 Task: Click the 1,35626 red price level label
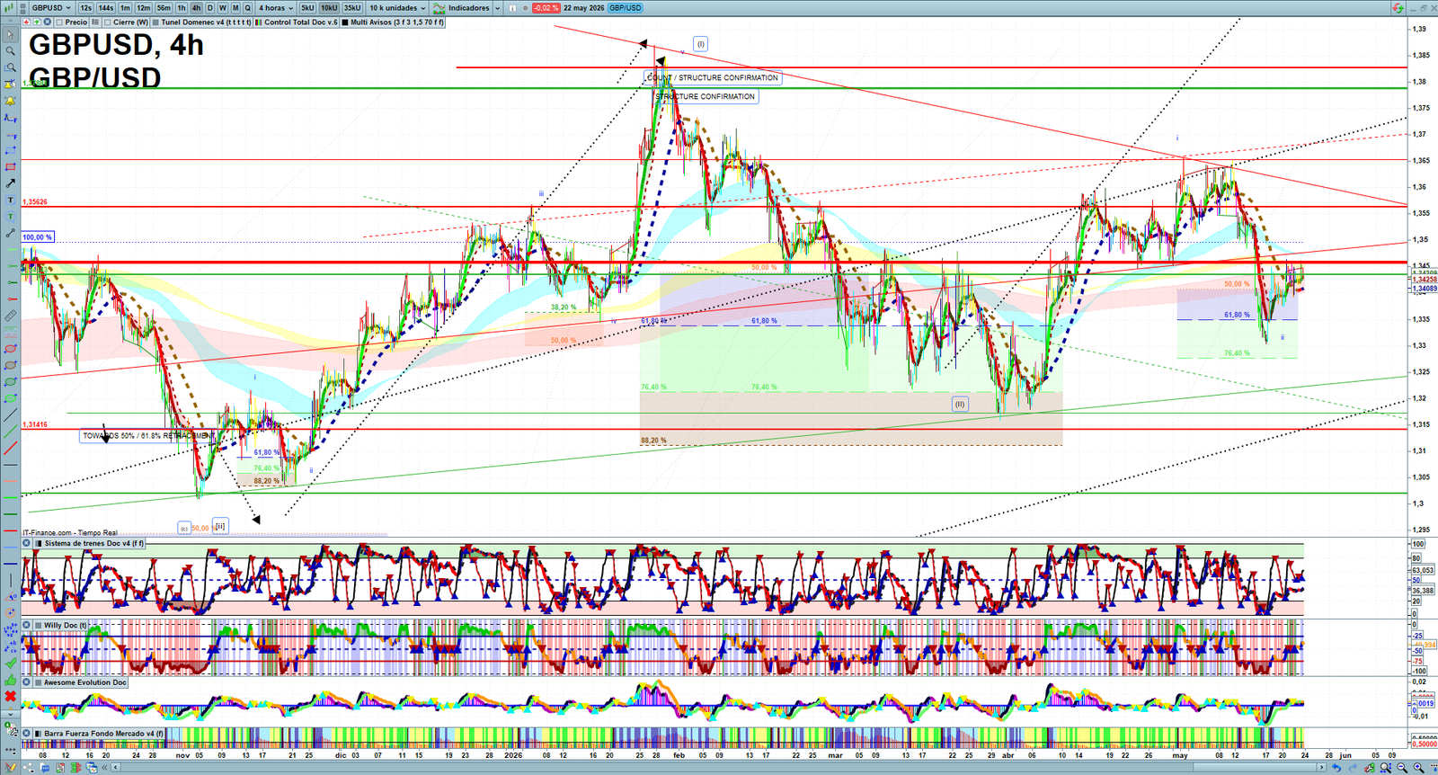click(35, 202)
